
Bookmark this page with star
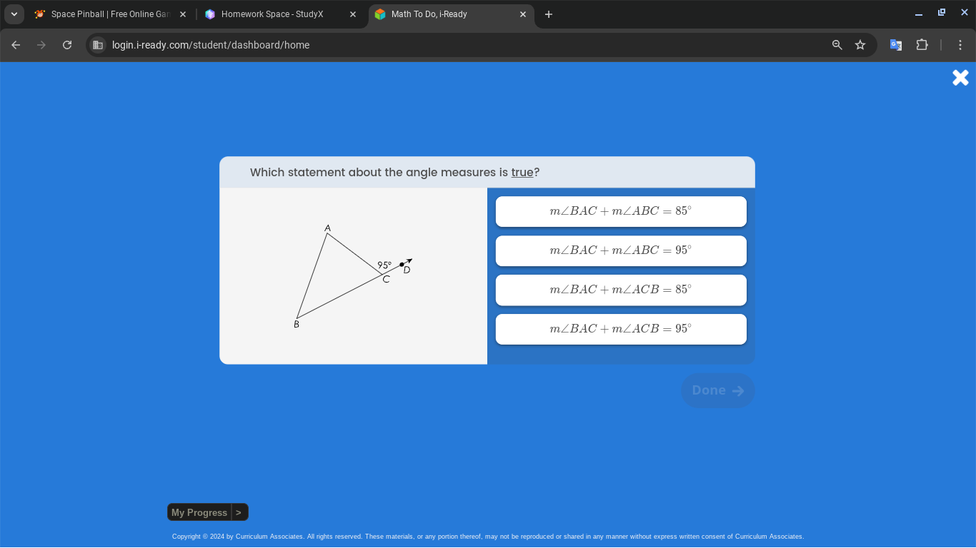point(860,45)
